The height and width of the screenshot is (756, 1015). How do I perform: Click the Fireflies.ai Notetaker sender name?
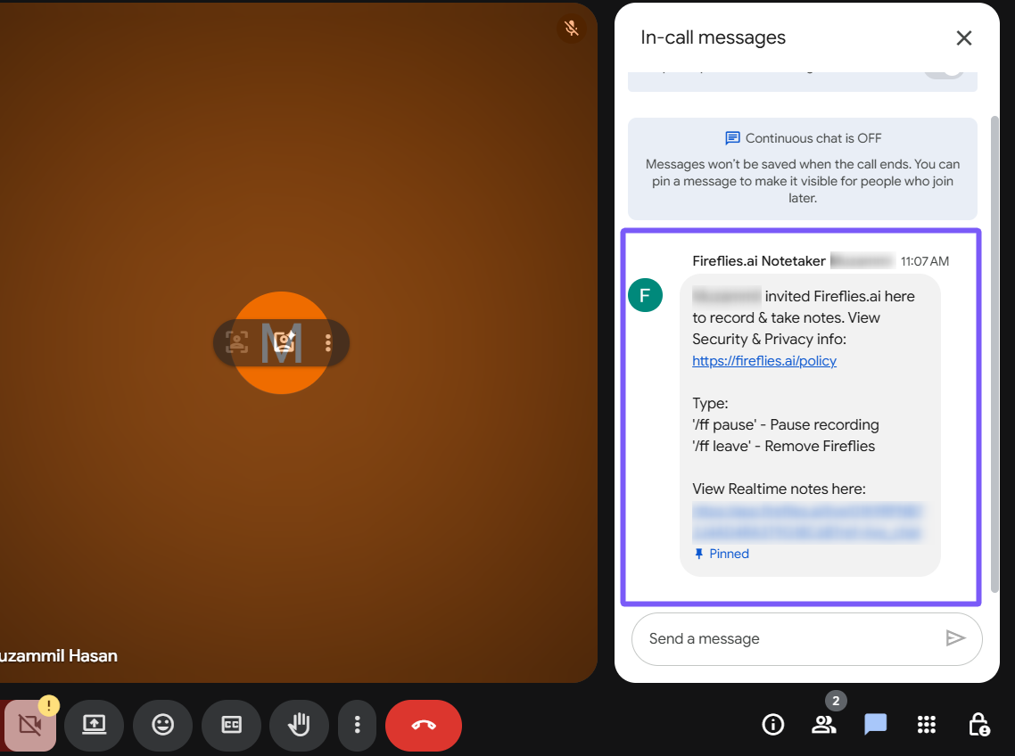click(759, 261)
